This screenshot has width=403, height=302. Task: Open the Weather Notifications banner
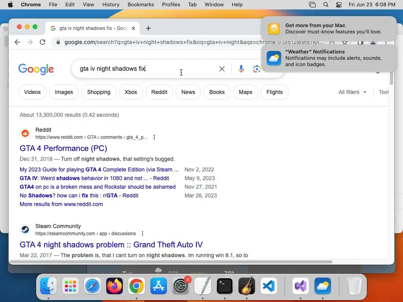[x=329, y=58]
